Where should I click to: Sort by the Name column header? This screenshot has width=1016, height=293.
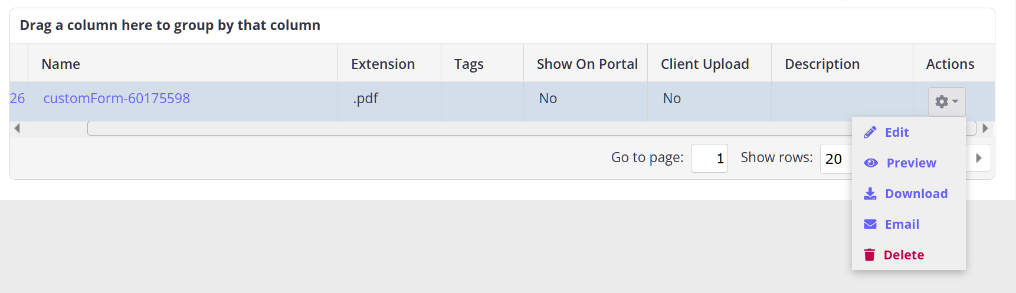pos(61,64)
